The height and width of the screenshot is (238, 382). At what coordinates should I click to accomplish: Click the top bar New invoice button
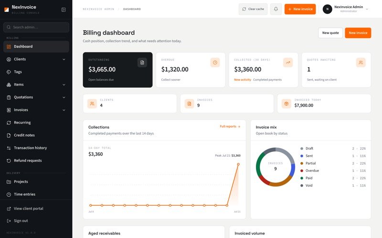coord(300,9)
